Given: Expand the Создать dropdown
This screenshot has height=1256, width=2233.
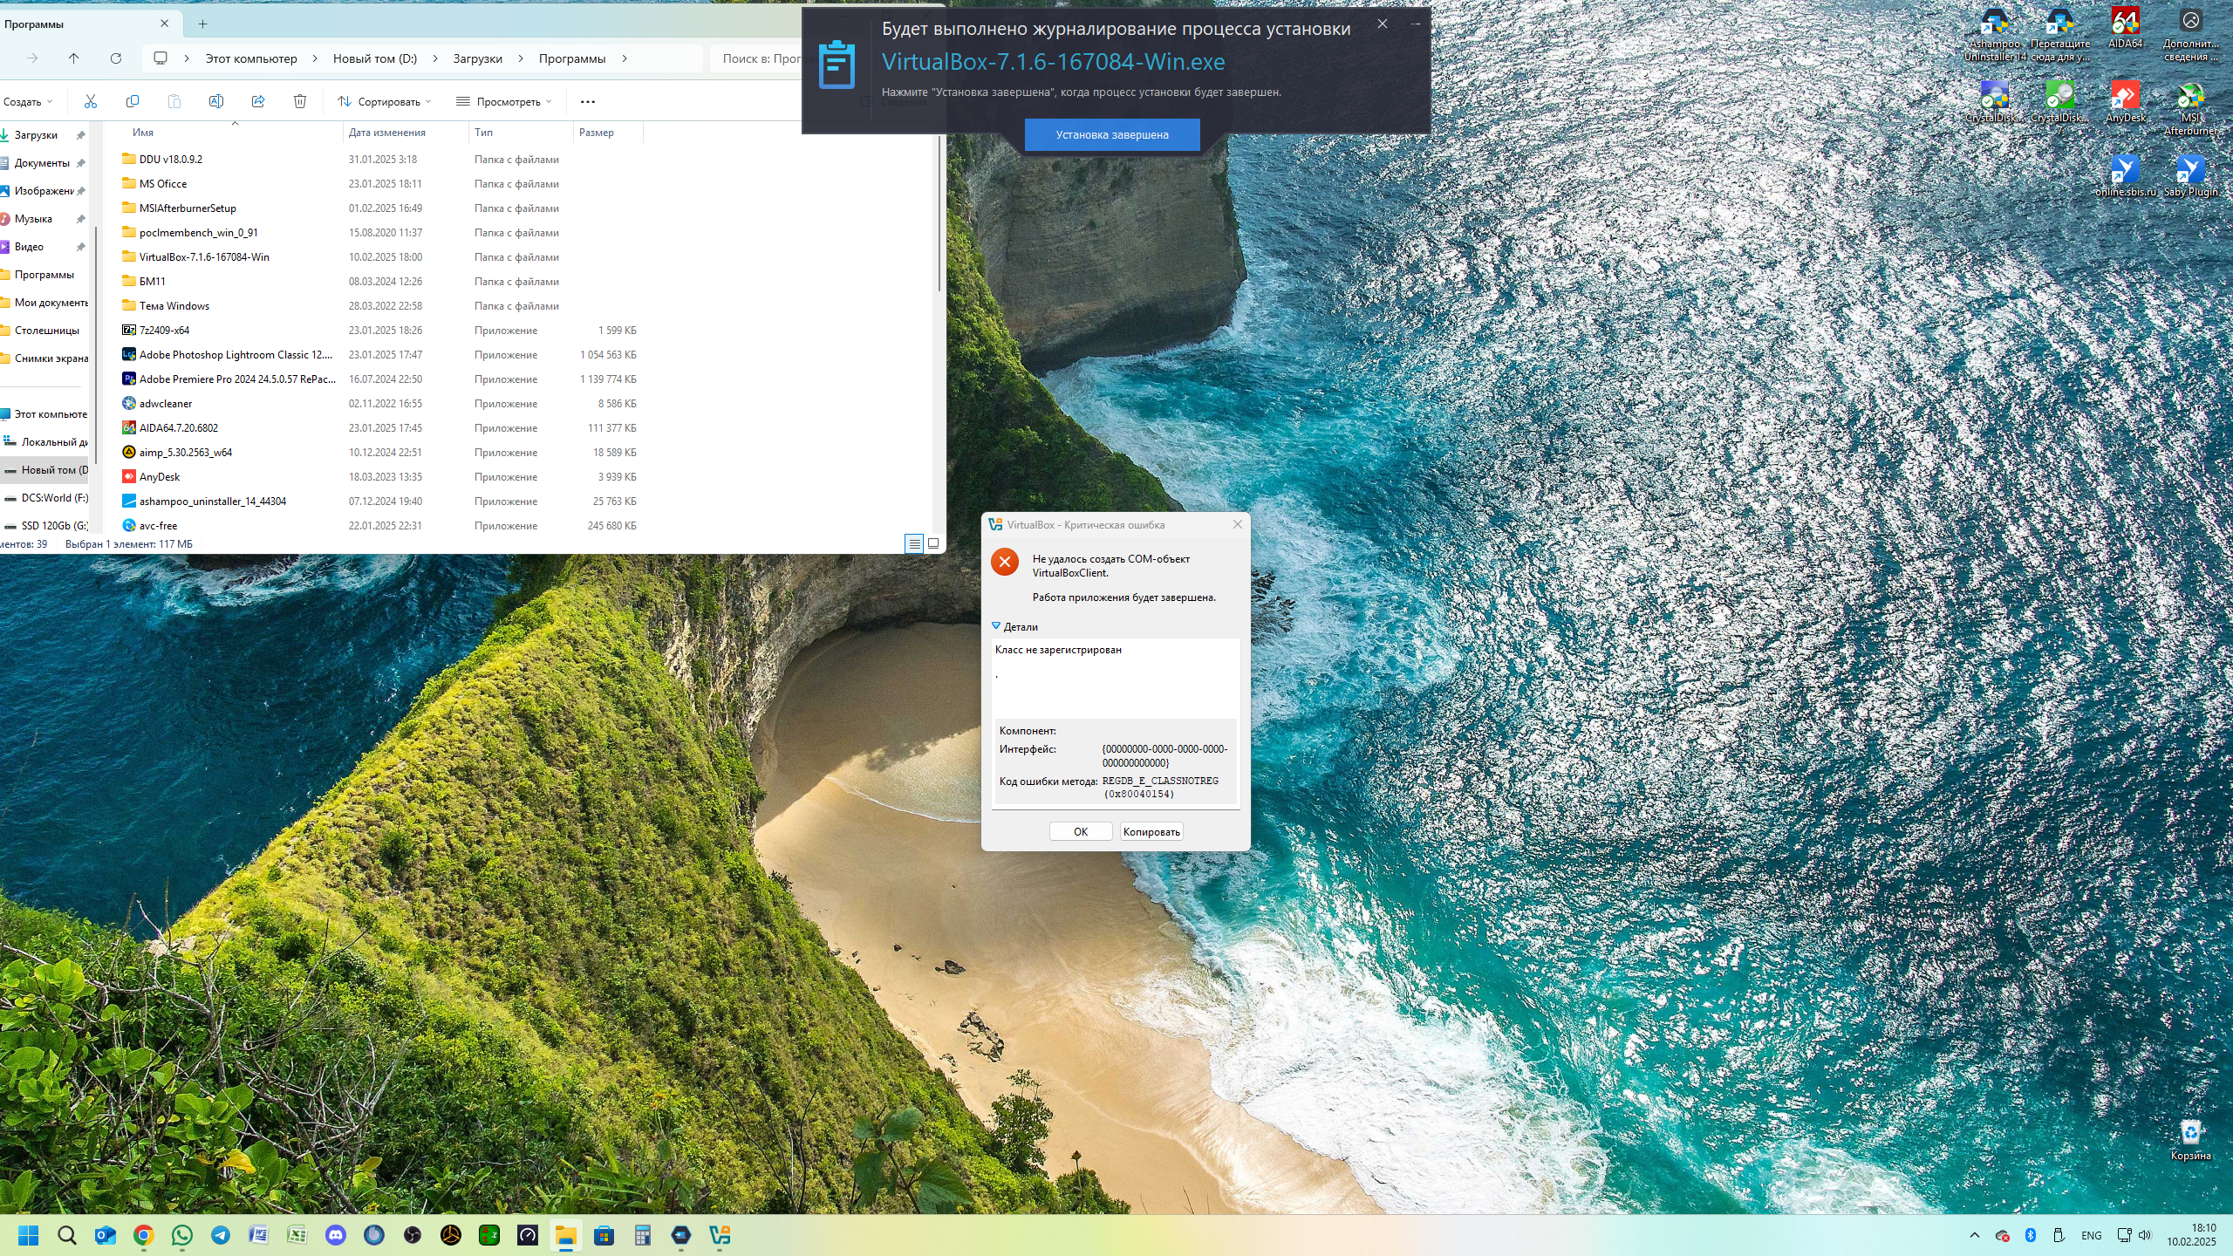Looking at the screenshot, I should [27, 101].
